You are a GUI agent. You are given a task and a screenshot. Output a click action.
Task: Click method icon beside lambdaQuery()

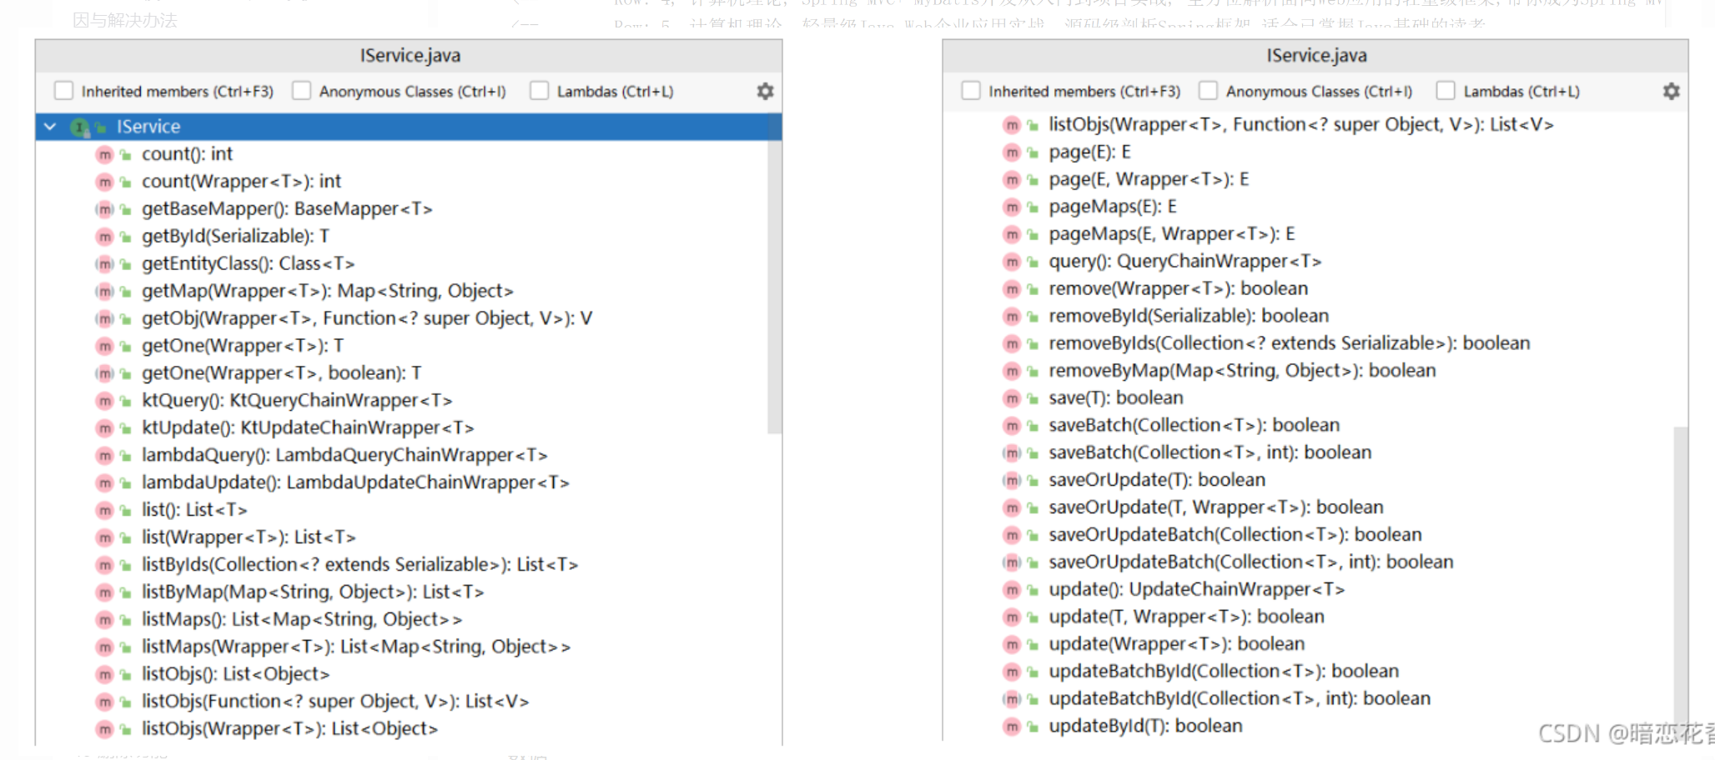[104, 456]
